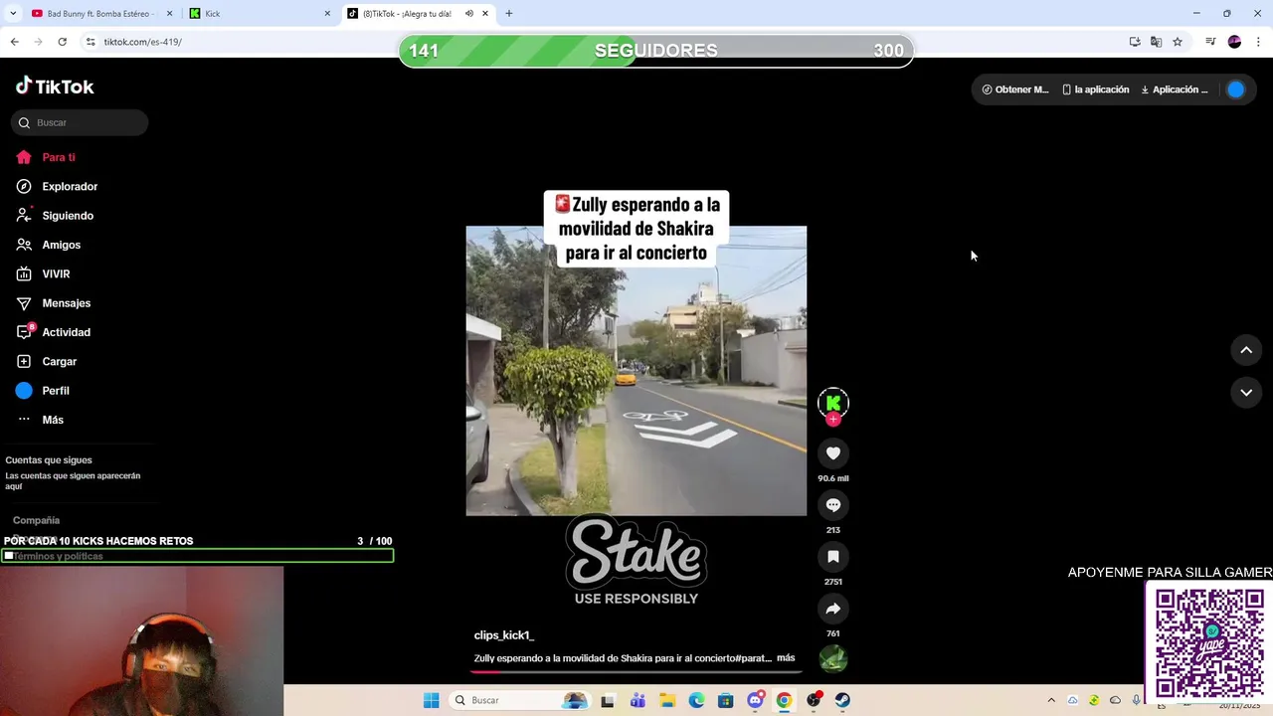Open the Chrome profile avatar
Screen dimensions: 1273x716
coord(1234,42)
